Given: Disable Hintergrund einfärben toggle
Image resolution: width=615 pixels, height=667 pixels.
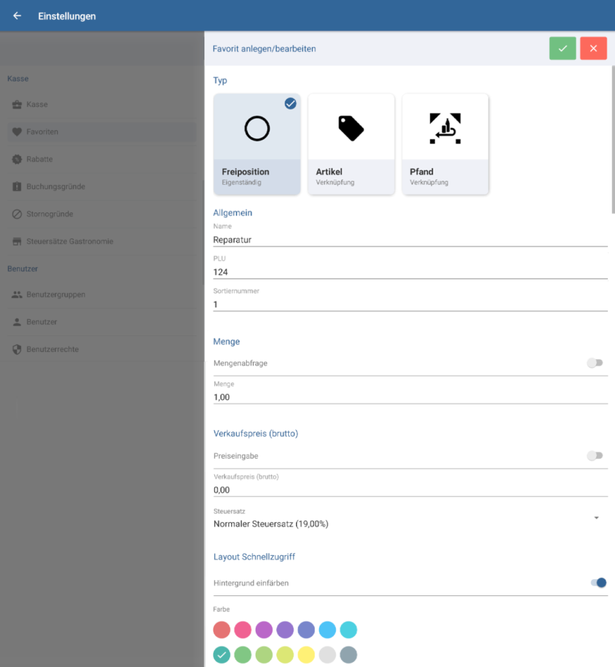Looking at the screenshot, I should point(598,582).
